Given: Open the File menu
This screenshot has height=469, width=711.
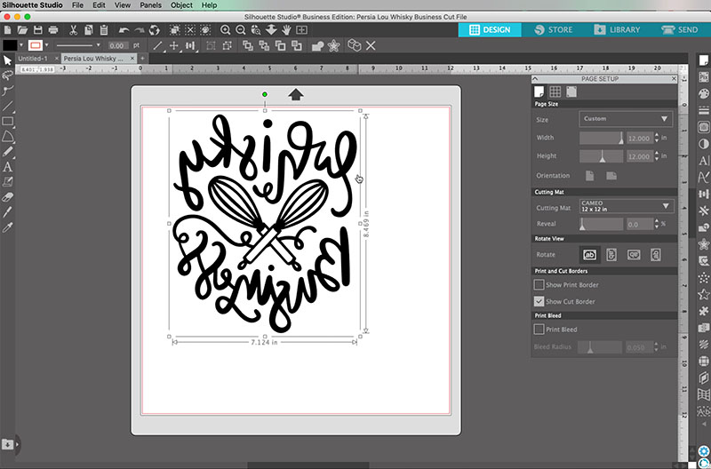Looking at the screenshot, I should [x=77, y=5].
